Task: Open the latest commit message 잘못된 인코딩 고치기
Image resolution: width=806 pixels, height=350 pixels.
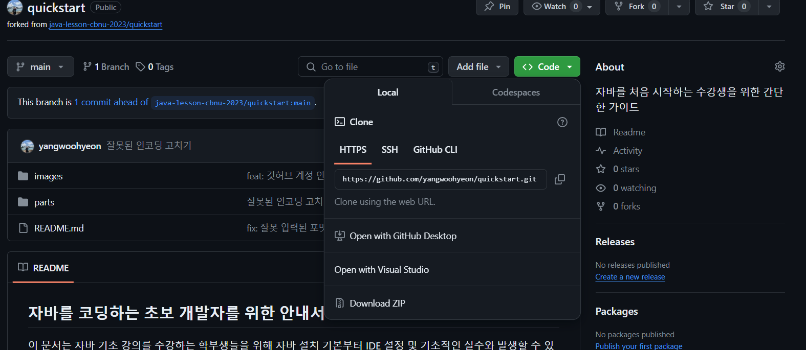Action: pyautogui.click(x=149, y=146)
